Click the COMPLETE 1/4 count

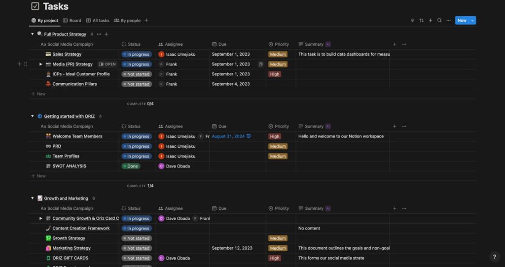(140, 186)
